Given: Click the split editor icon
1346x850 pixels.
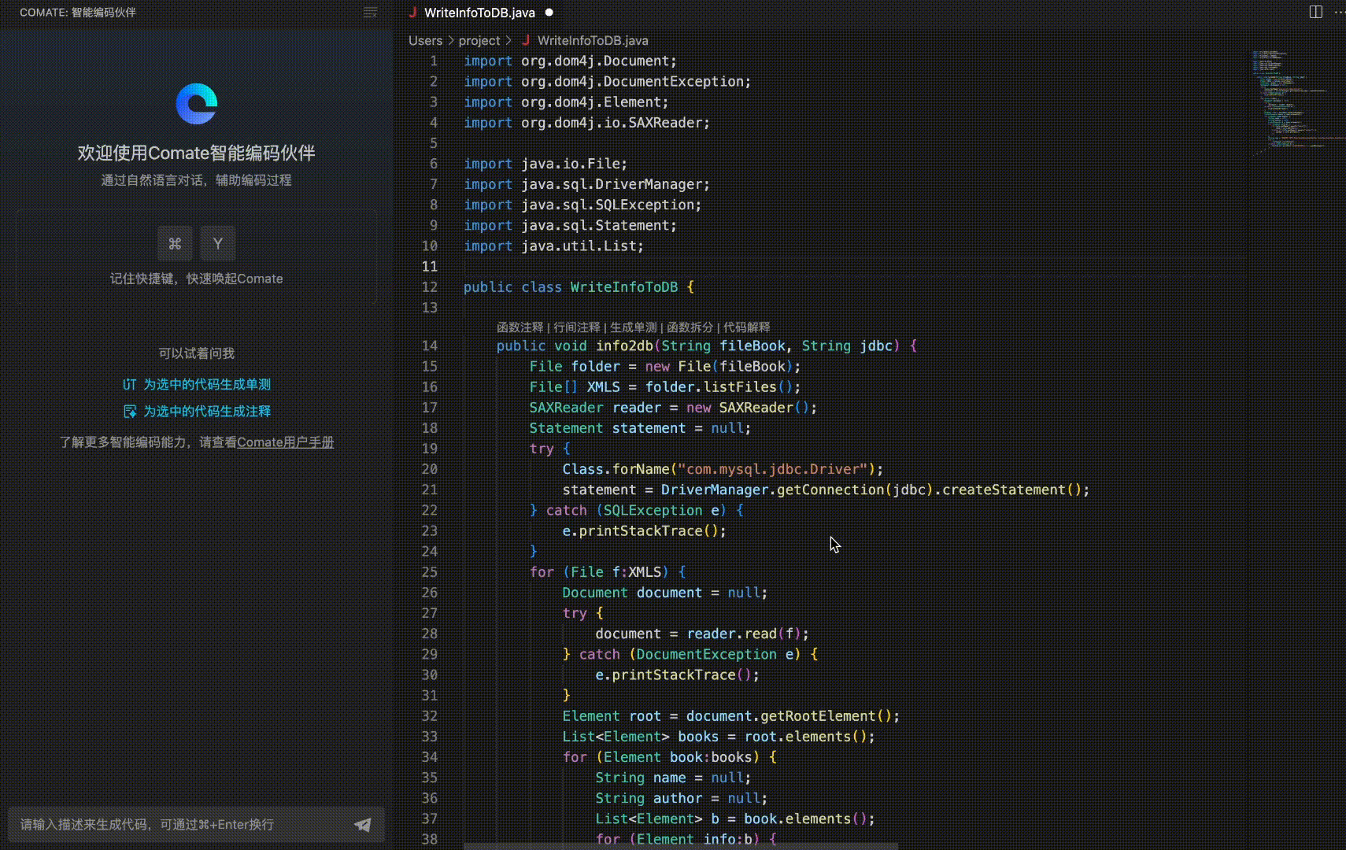Looking at the screenshot, I should point(1315,12).
